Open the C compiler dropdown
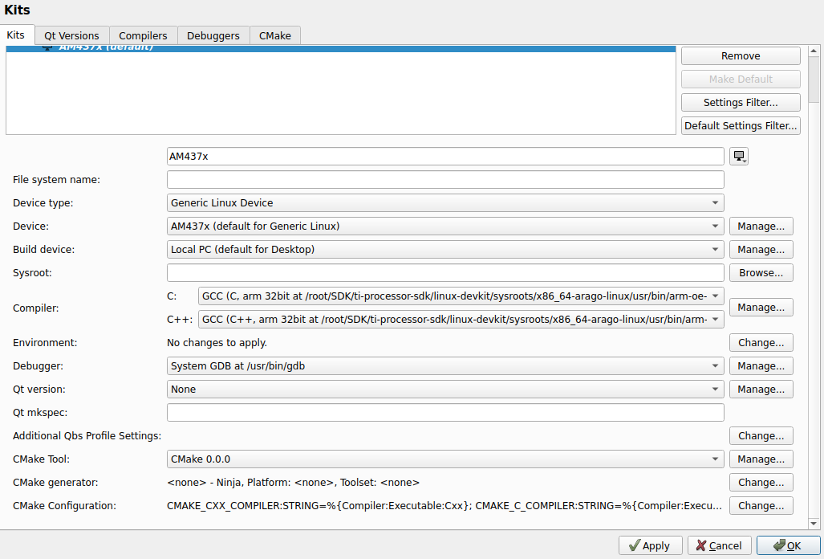The height and width of the screenshot is (559, 824). pyautogui.click(x=461, y=296)
